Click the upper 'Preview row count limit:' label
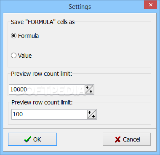The image size is (160, 155). coord(42,74)
